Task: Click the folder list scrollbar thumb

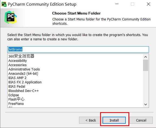Action: click(145, 65)
